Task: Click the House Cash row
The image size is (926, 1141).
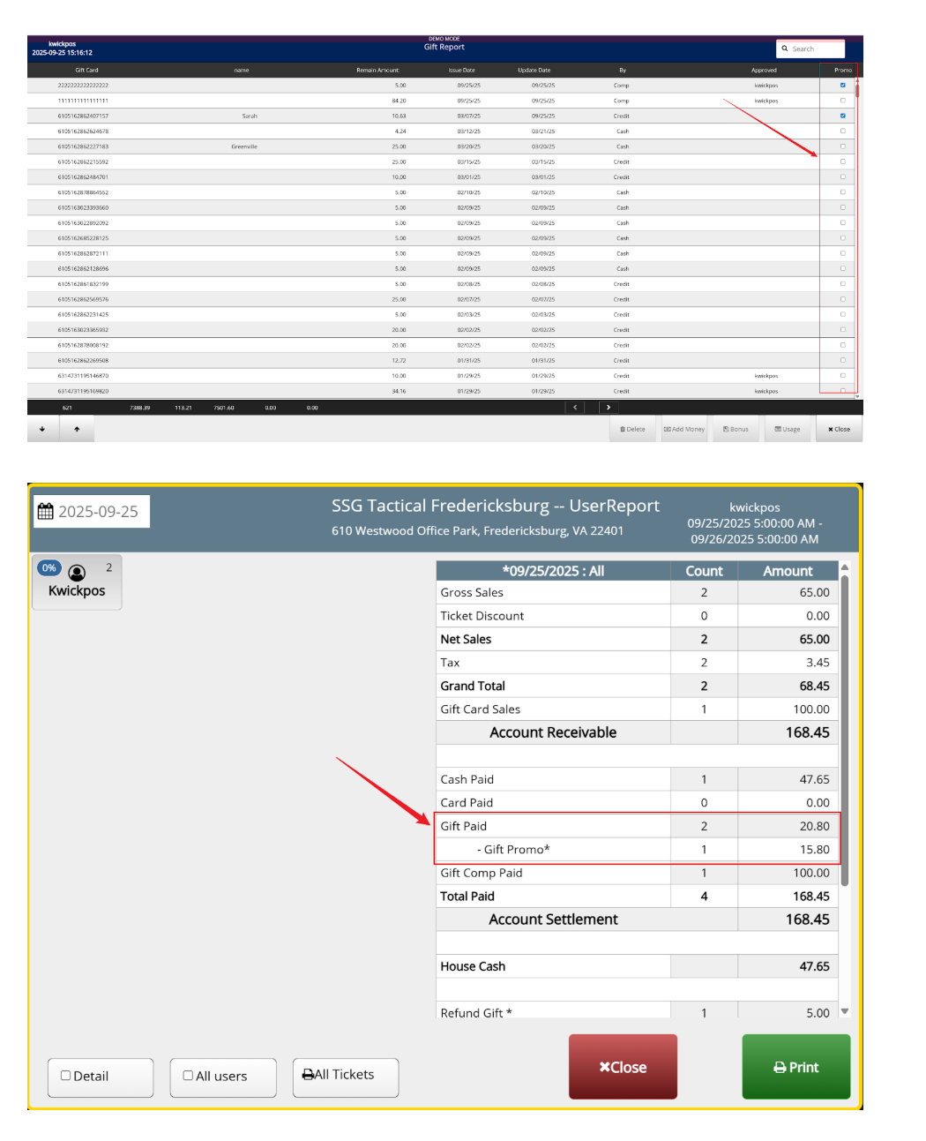Action: click(637, 966)
